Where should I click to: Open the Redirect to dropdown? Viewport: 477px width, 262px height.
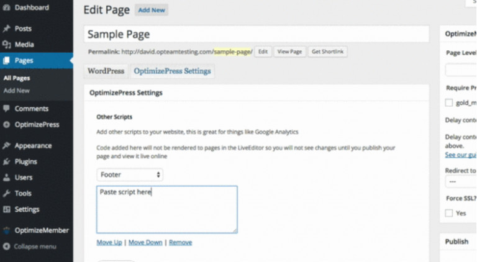point(461,181)
